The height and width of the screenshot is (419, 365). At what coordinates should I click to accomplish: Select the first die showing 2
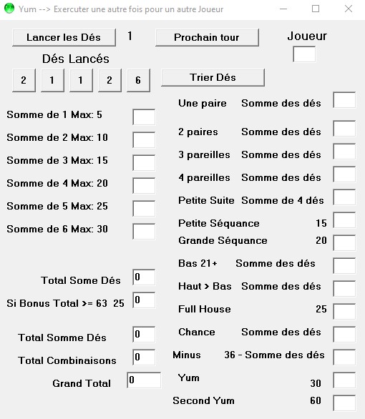pos(24,80)
